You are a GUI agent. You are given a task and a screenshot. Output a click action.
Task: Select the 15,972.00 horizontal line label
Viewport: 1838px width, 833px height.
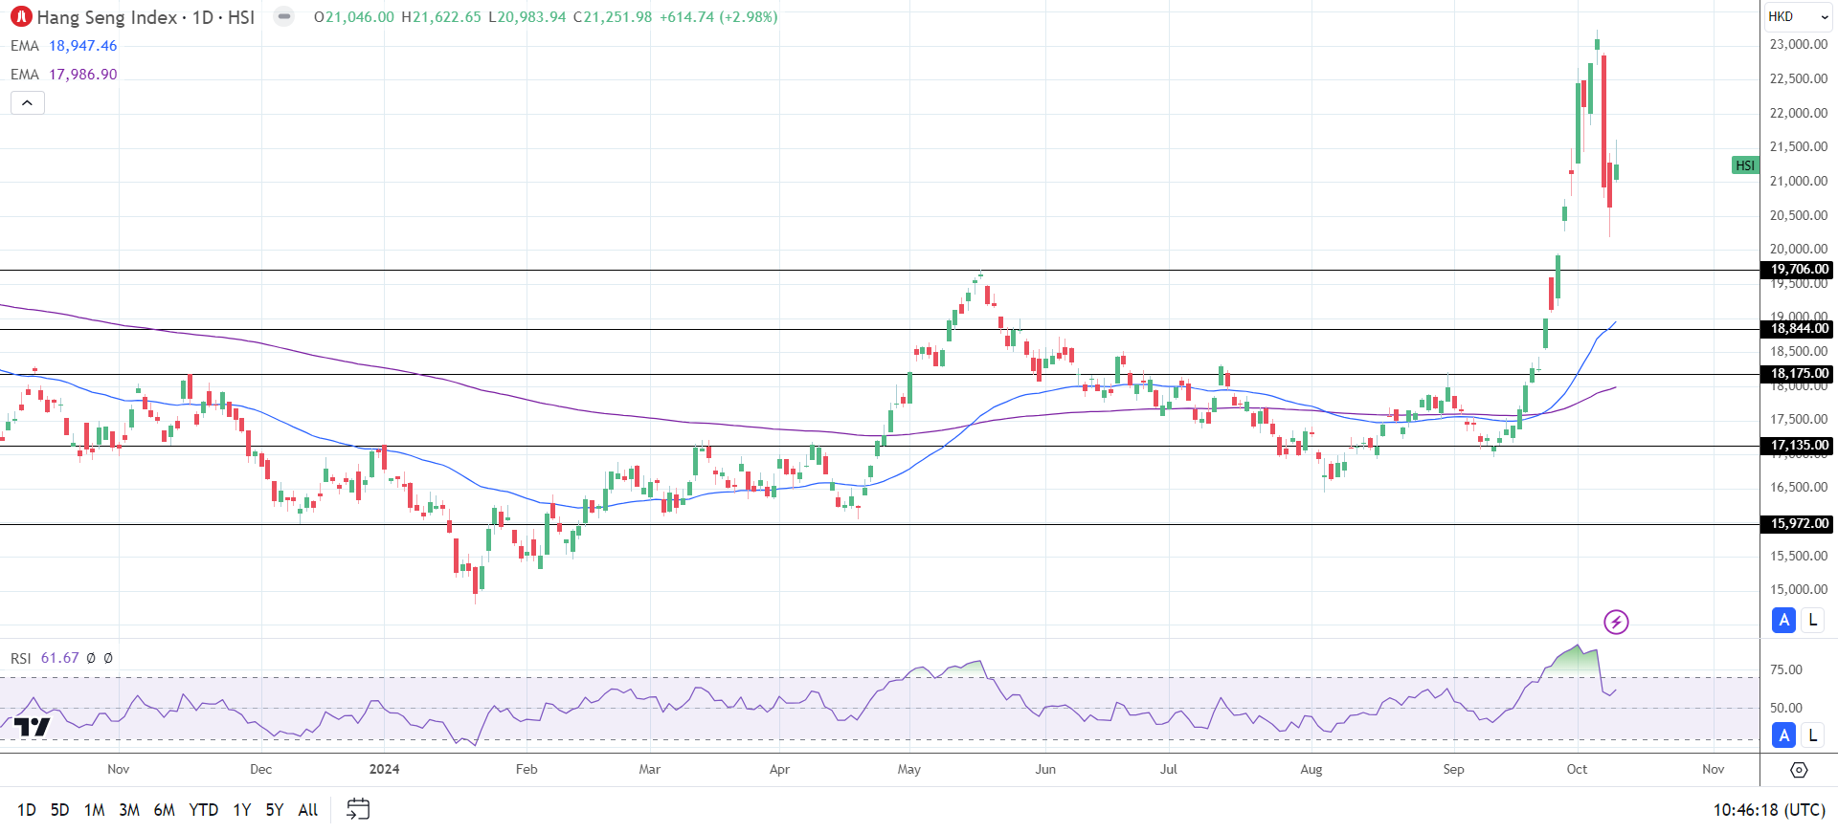tap(1799, 524)
